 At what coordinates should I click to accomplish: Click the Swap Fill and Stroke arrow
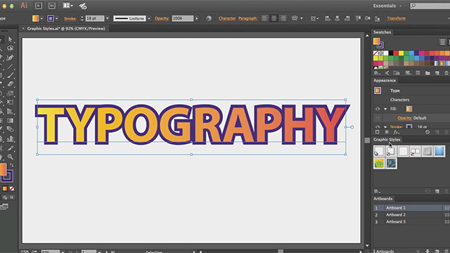(x=11, y=165)
